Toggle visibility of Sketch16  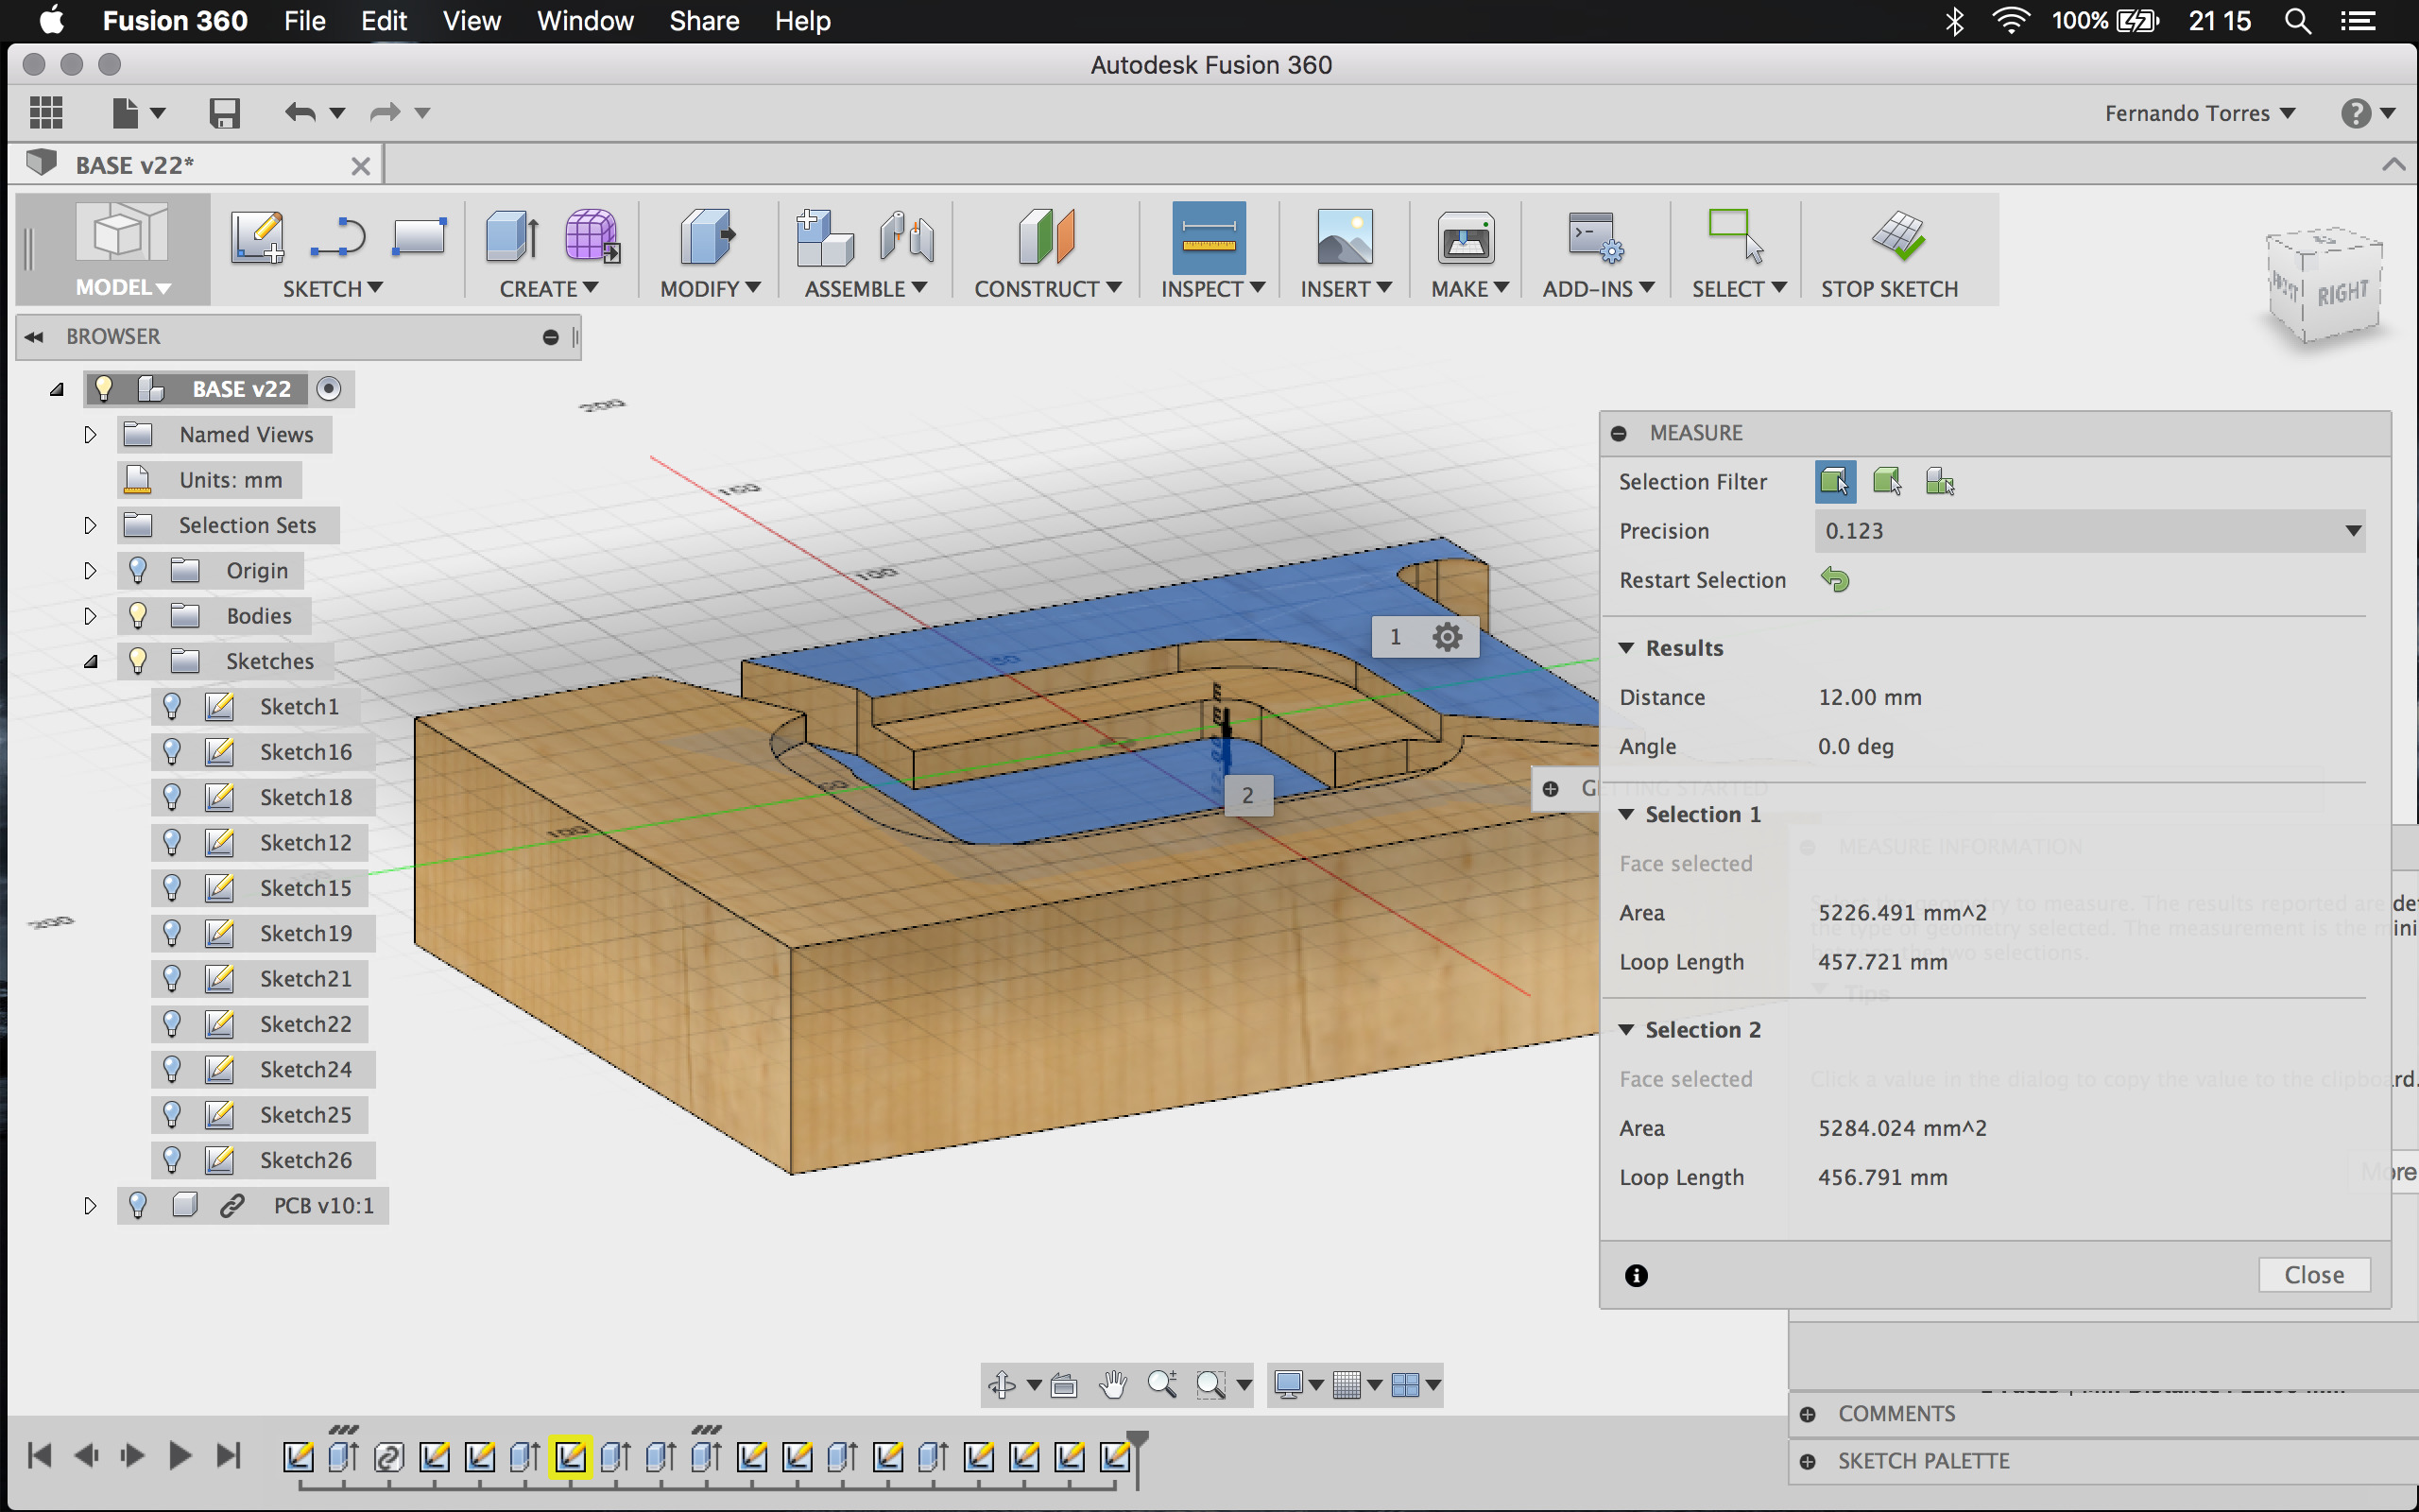[x=172, y=752]
